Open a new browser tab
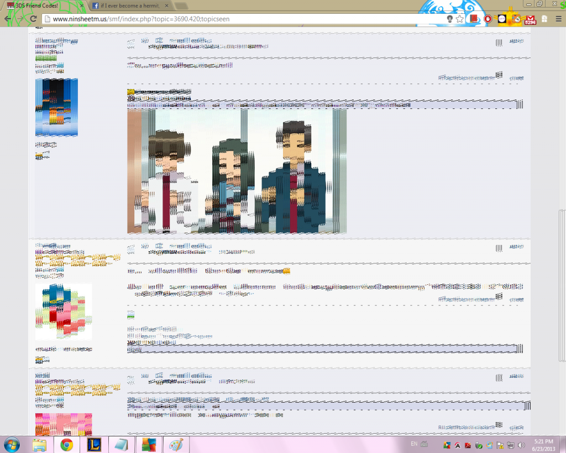The width and height of the screenshot is (566, 453). (x=181, y=6)
